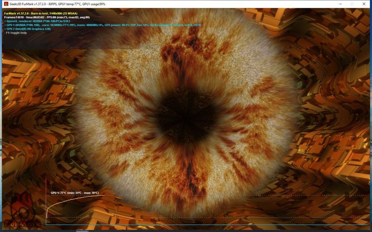Click the 'GPU 1: 77°C (min: 34°C - max: 78°C)' label

click(x=75, y=193)
